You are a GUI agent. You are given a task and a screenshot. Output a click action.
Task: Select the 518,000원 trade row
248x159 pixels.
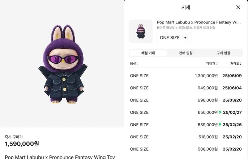coord(186,137)
